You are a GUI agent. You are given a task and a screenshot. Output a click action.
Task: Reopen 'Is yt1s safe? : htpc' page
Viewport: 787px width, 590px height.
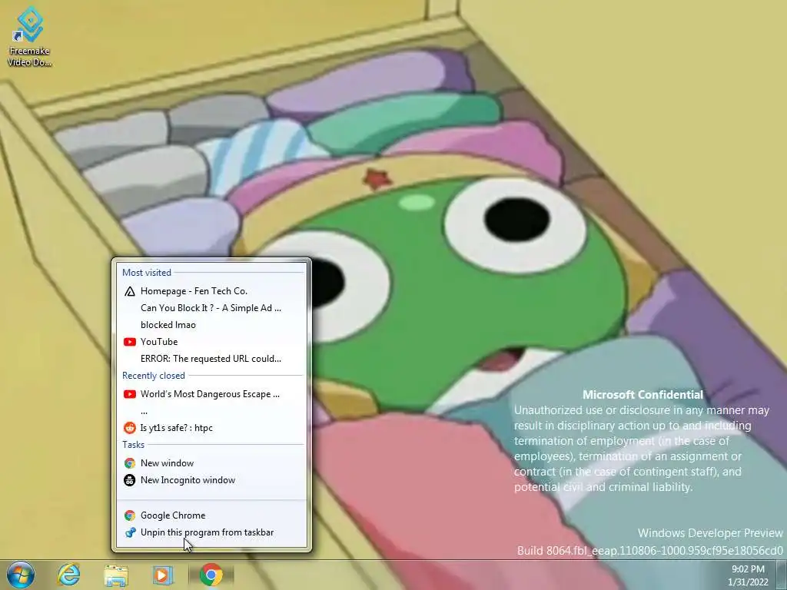pos(211,428)
